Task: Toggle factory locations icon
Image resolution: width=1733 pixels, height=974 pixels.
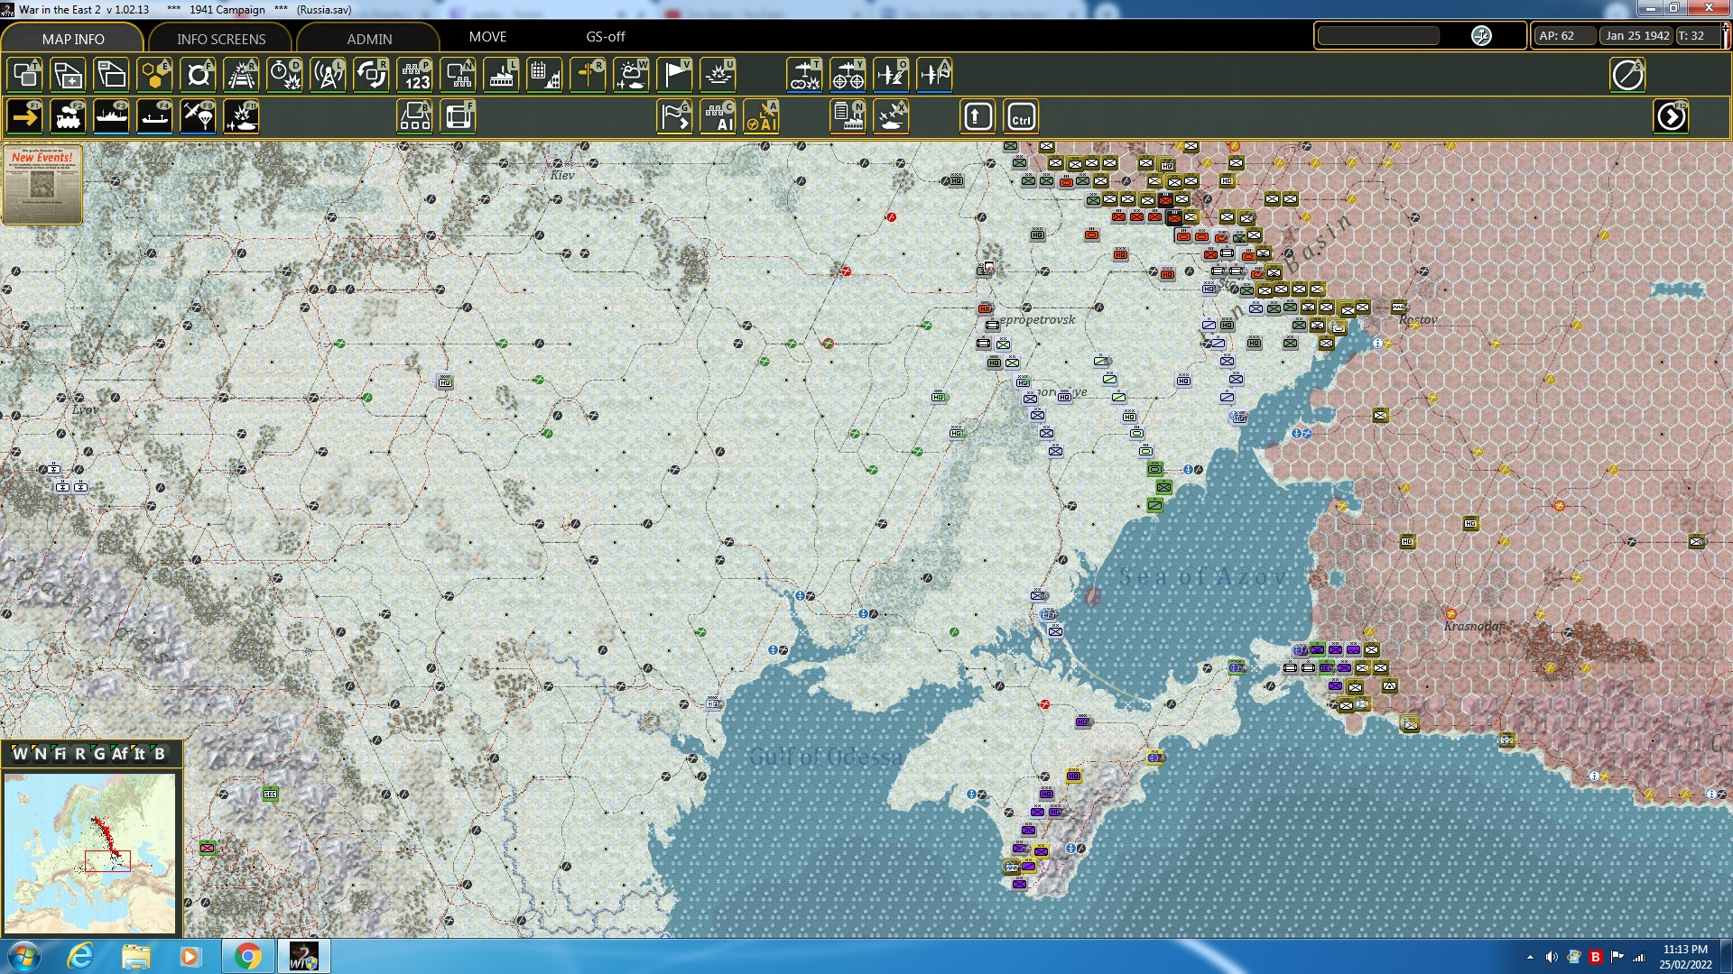Action: [x=502, y=75]
